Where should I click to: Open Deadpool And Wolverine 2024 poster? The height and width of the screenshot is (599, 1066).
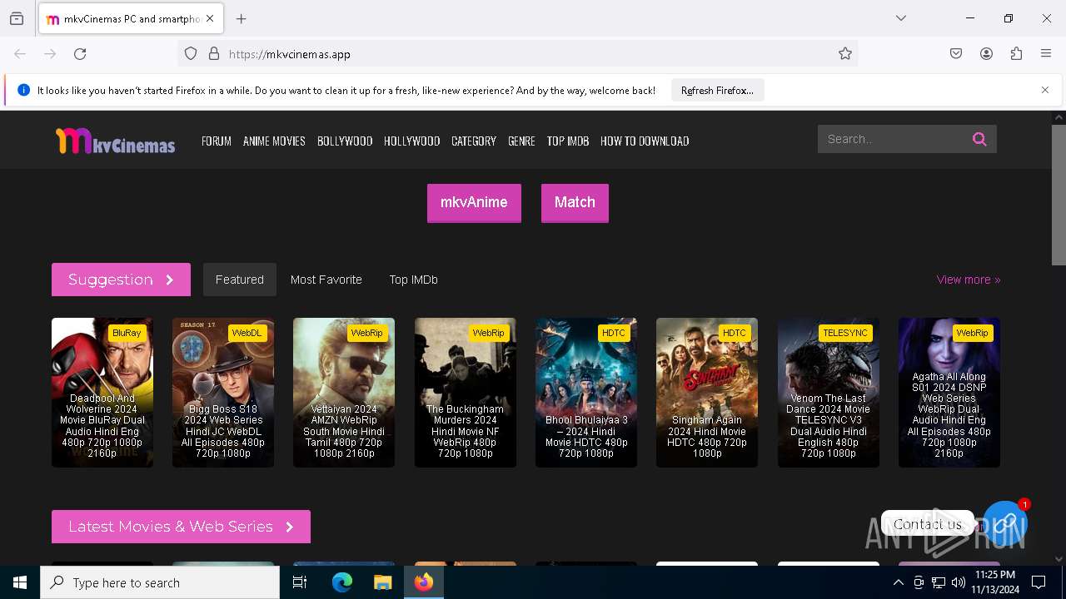tap(102, 392)
